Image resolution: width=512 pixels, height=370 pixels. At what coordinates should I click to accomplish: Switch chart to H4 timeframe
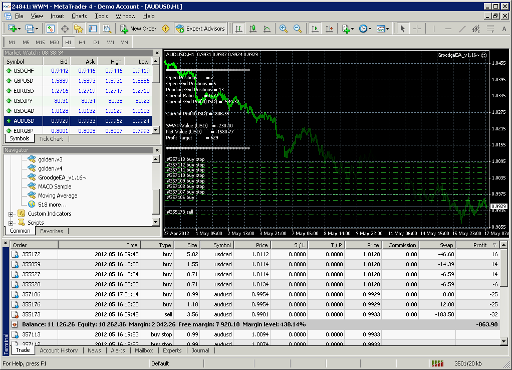click(82, 42)
